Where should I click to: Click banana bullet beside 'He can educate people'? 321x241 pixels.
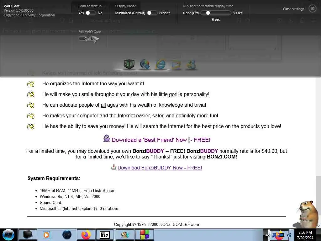(31, 105)
